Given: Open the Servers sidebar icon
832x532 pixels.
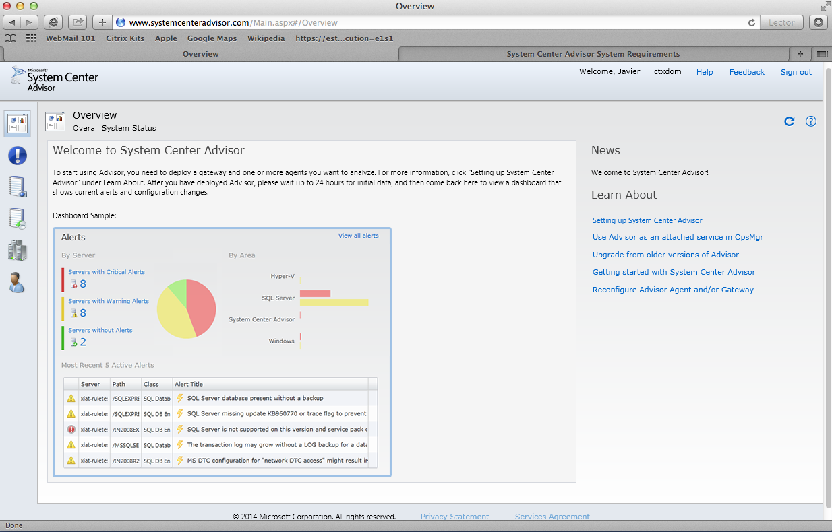Looking at the screenshot, I should (x=18, y=250).
